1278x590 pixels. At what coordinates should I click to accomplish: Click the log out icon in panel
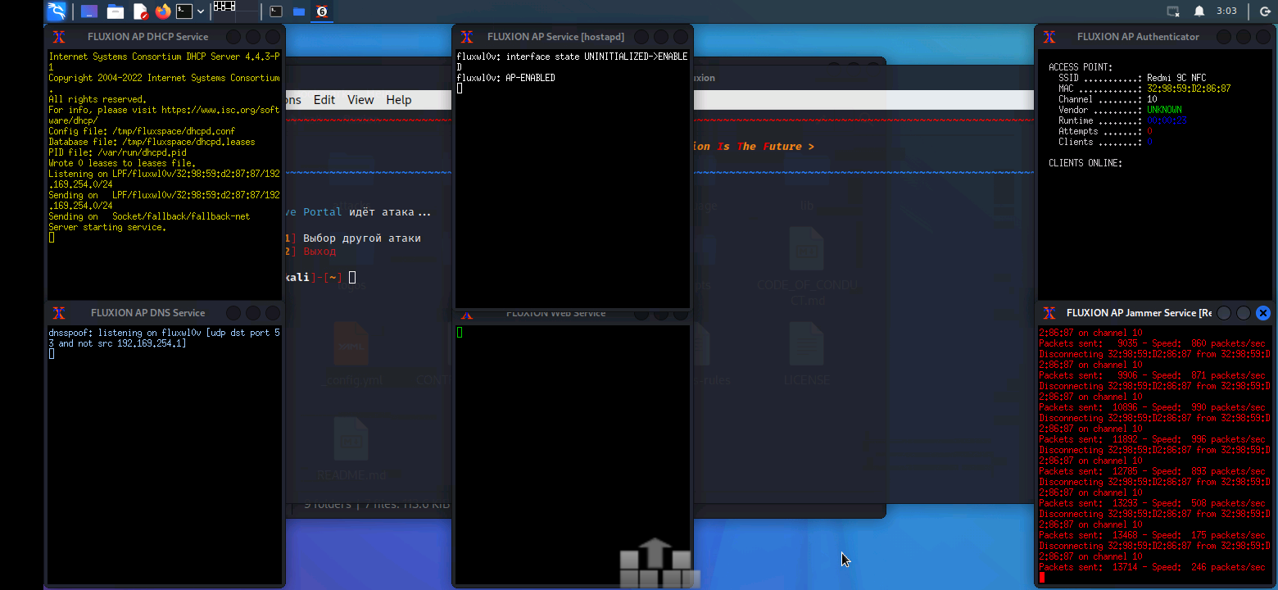click(1264, 11)
